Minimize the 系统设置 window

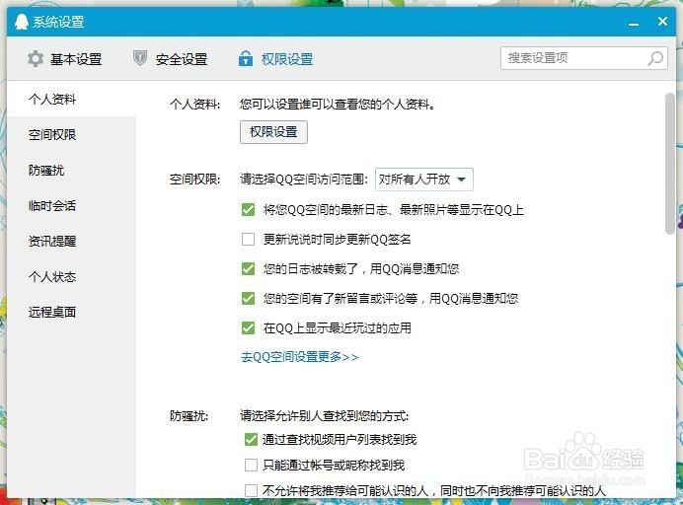tap(634, 24)
